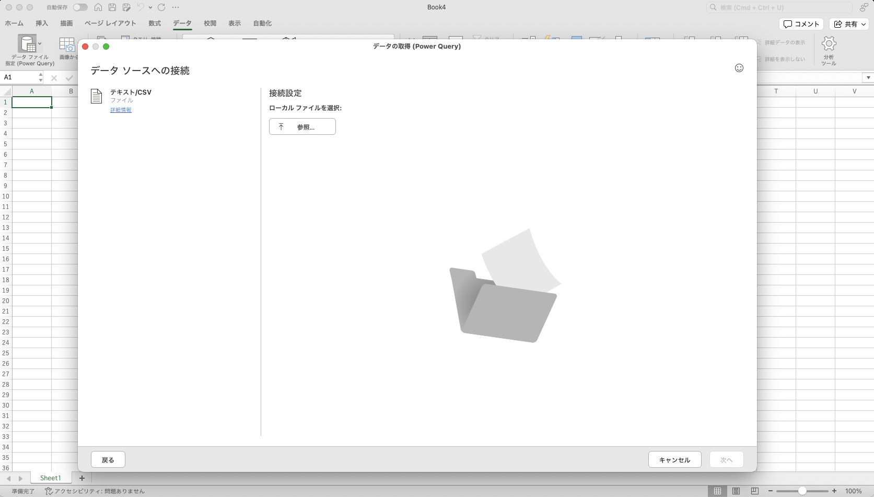
Task: Expand the データ ファイル指定 dropdown arrow
Action: point(40,43)
